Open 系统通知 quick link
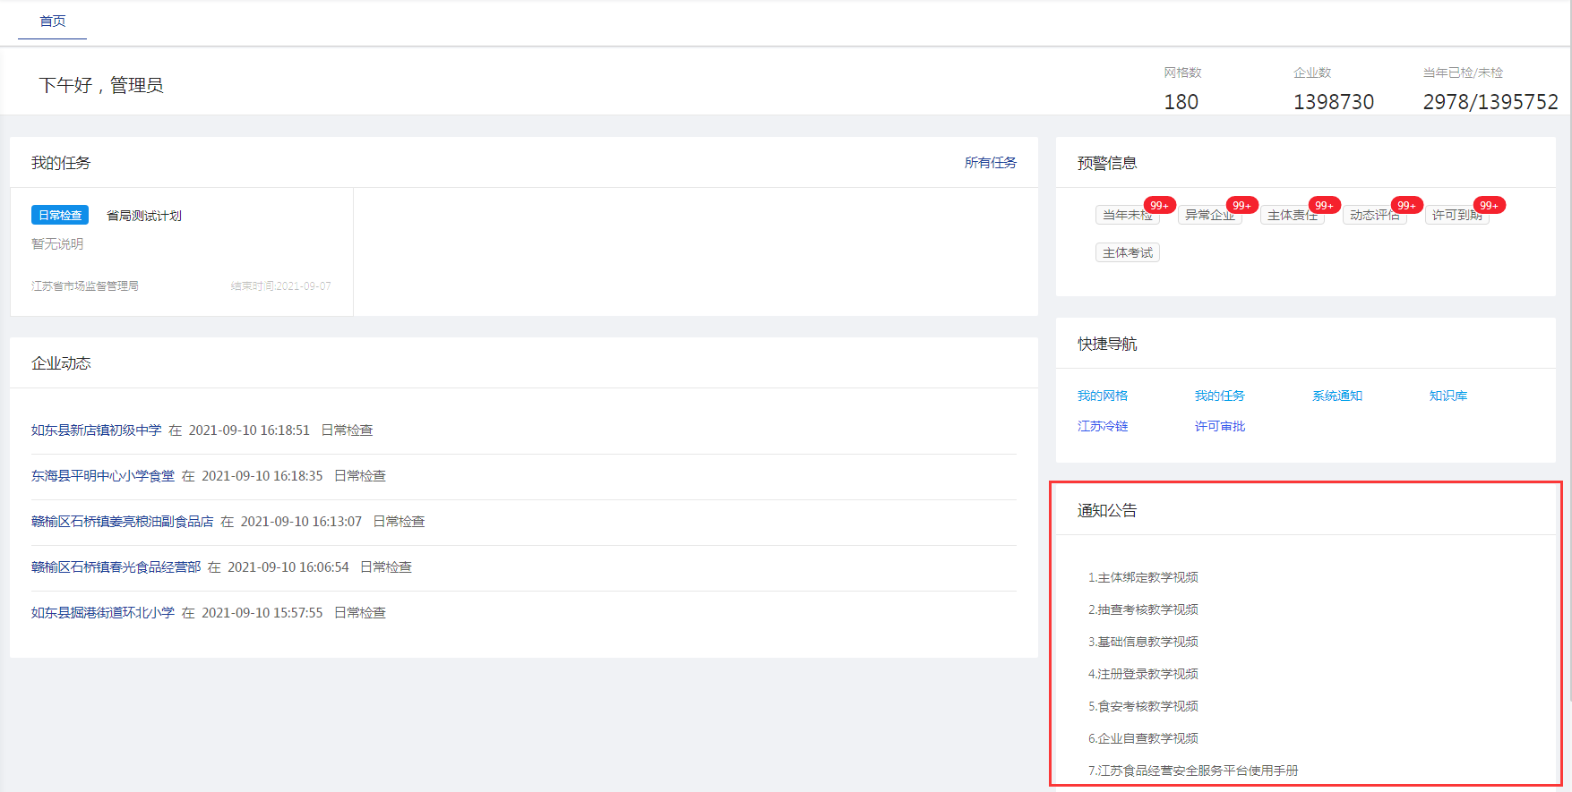 (x=1336, y=396)
